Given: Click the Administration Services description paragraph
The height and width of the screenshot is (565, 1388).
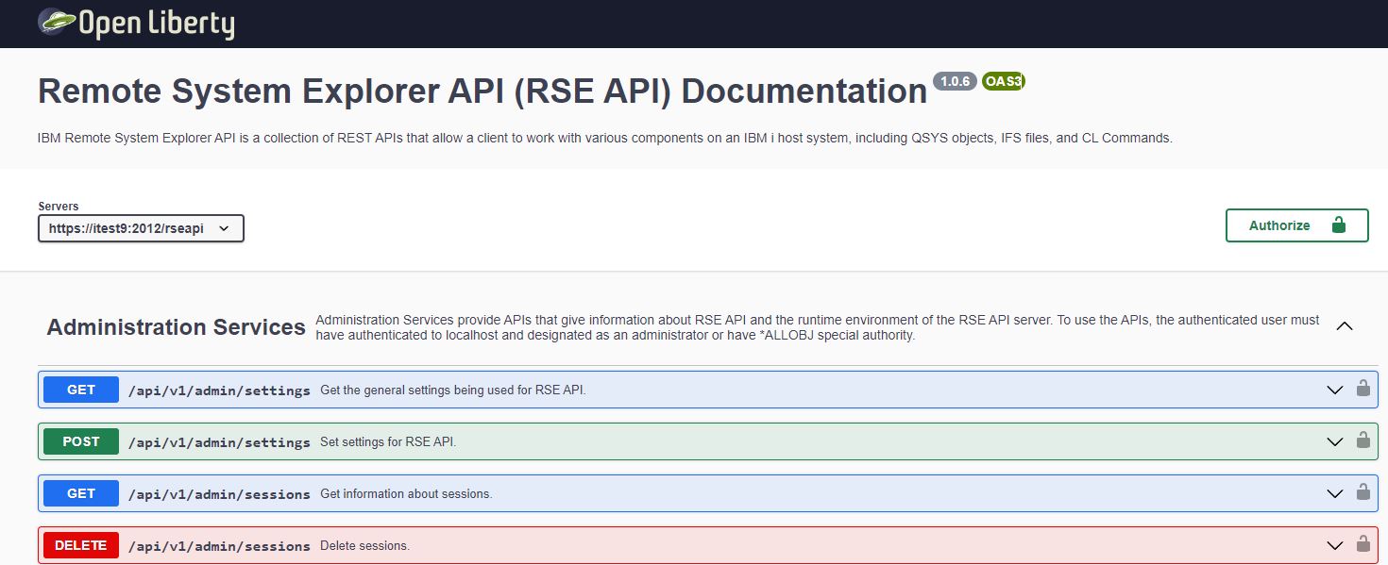Looking at the screenshot, I should pos(818,327).
